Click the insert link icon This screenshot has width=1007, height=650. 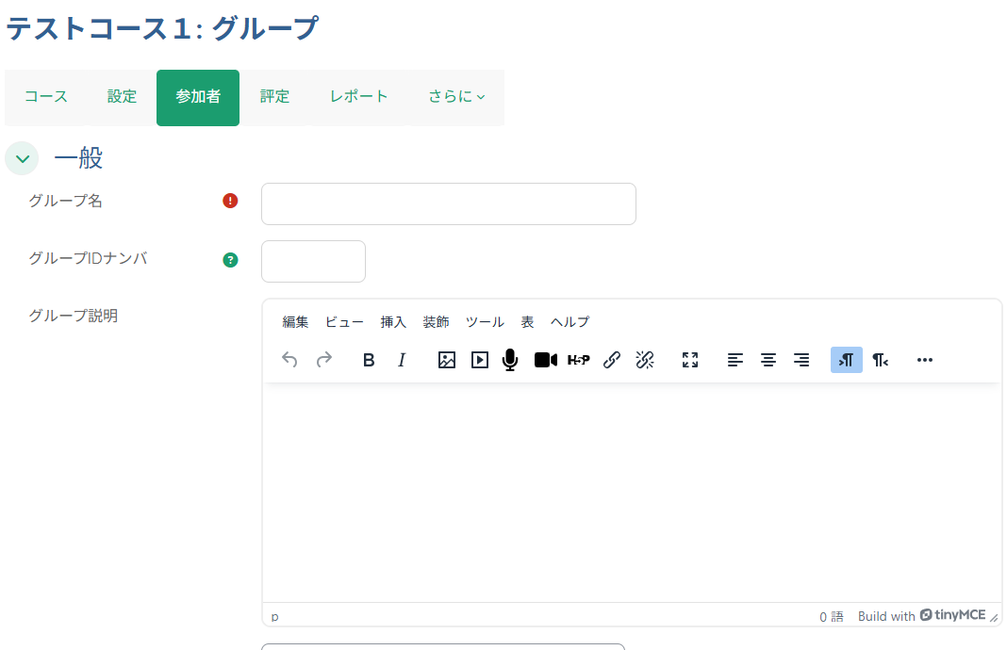611,360
